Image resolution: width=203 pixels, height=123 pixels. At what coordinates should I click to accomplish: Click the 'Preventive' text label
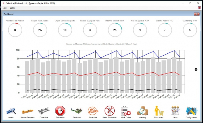[x=60, y=117]
